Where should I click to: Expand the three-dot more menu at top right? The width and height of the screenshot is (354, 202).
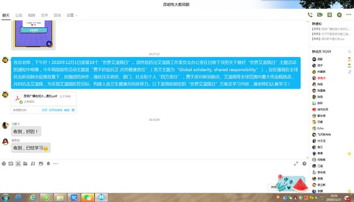pos(349,15)
